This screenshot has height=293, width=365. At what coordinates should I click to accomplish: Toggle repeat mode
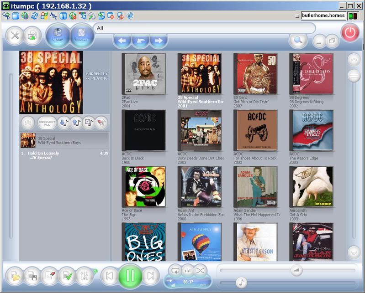click(175, 270)
